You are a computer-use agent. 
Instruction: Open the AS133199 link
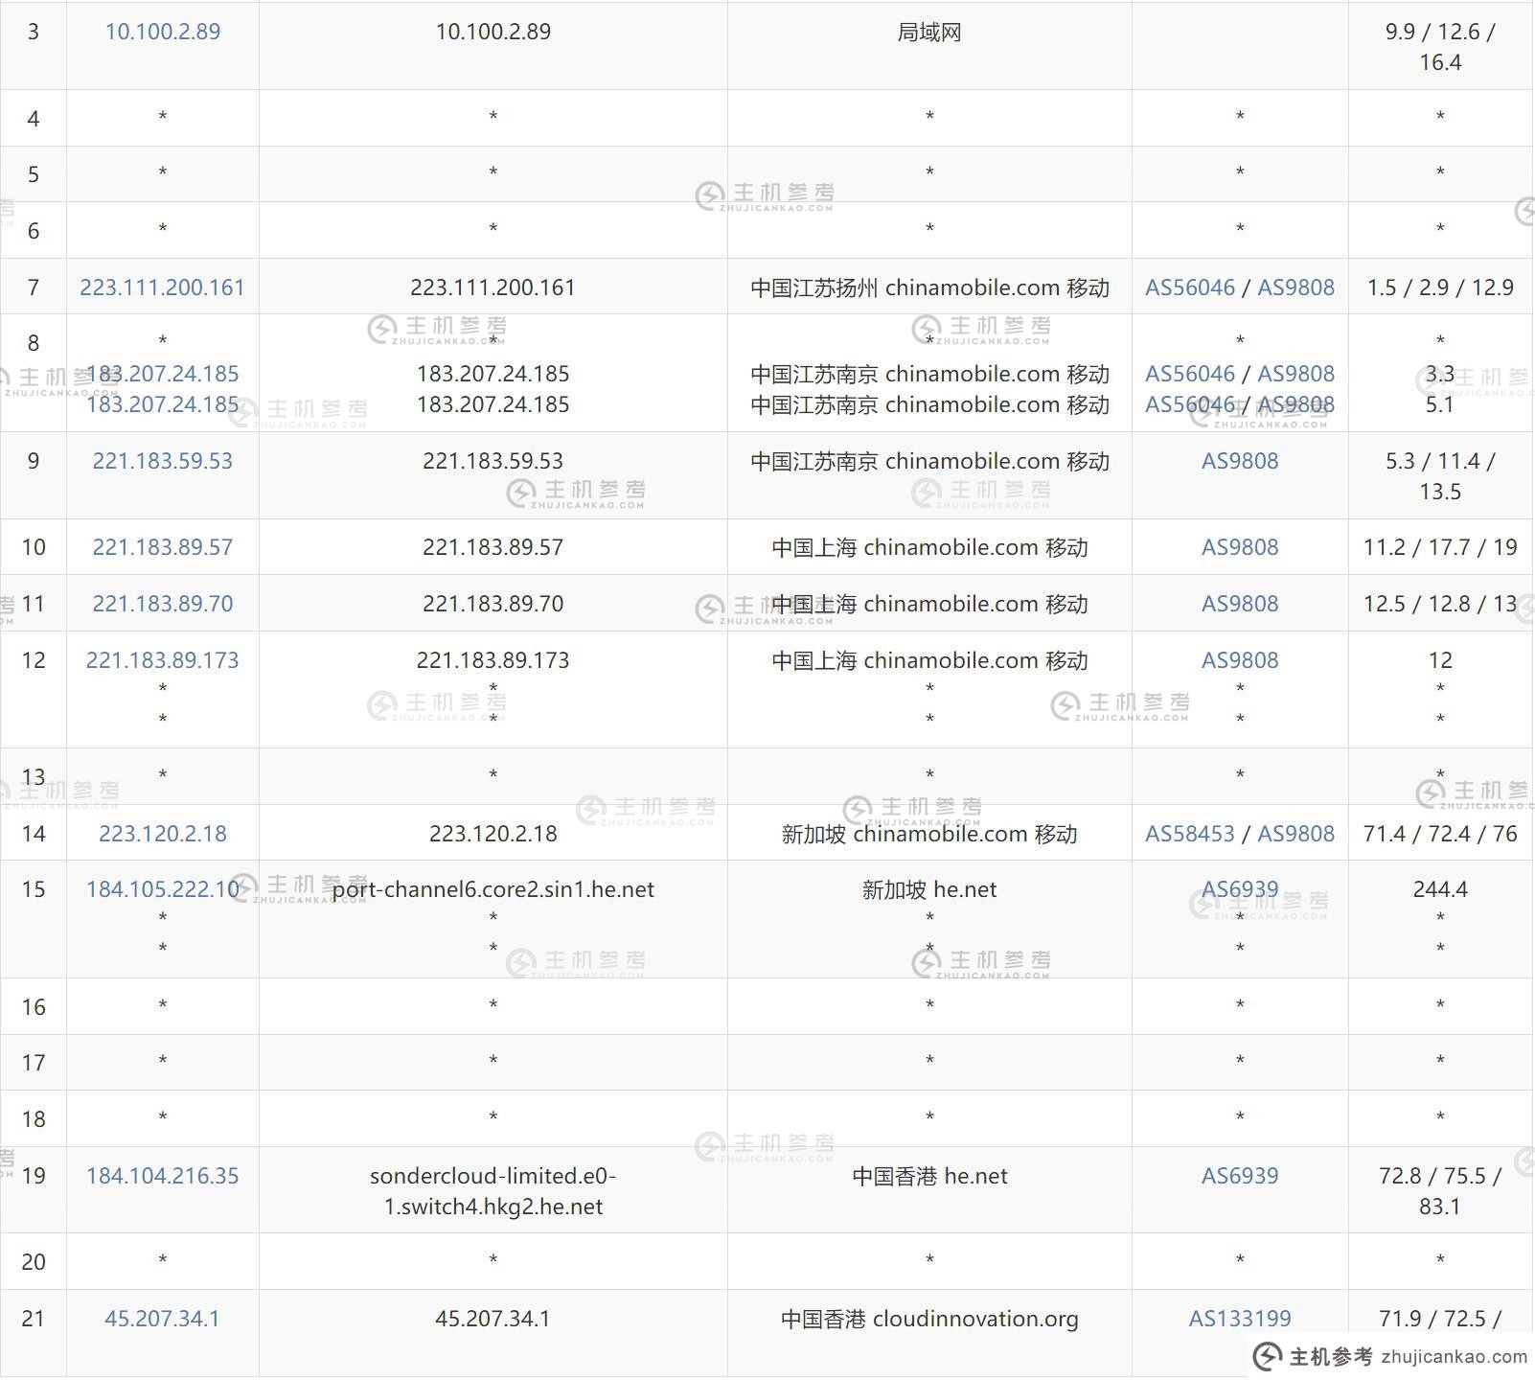[1240, 1319]
